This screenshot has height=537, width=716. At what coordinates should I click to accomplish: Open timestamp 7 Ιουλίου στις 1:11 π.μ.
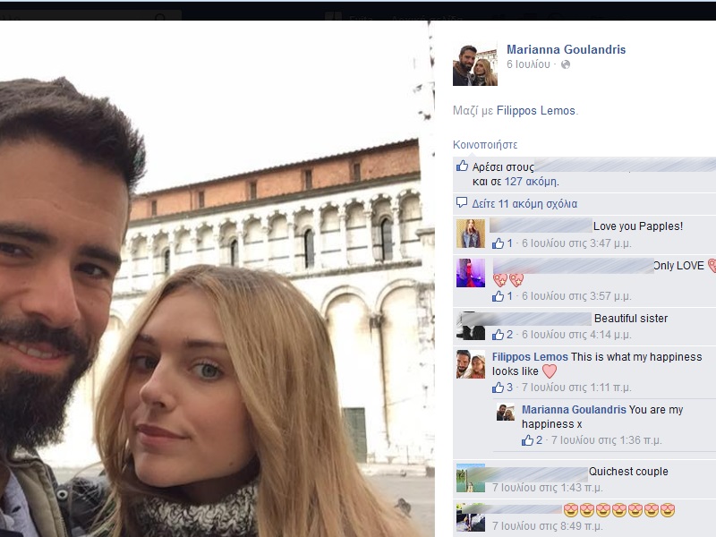576,388
